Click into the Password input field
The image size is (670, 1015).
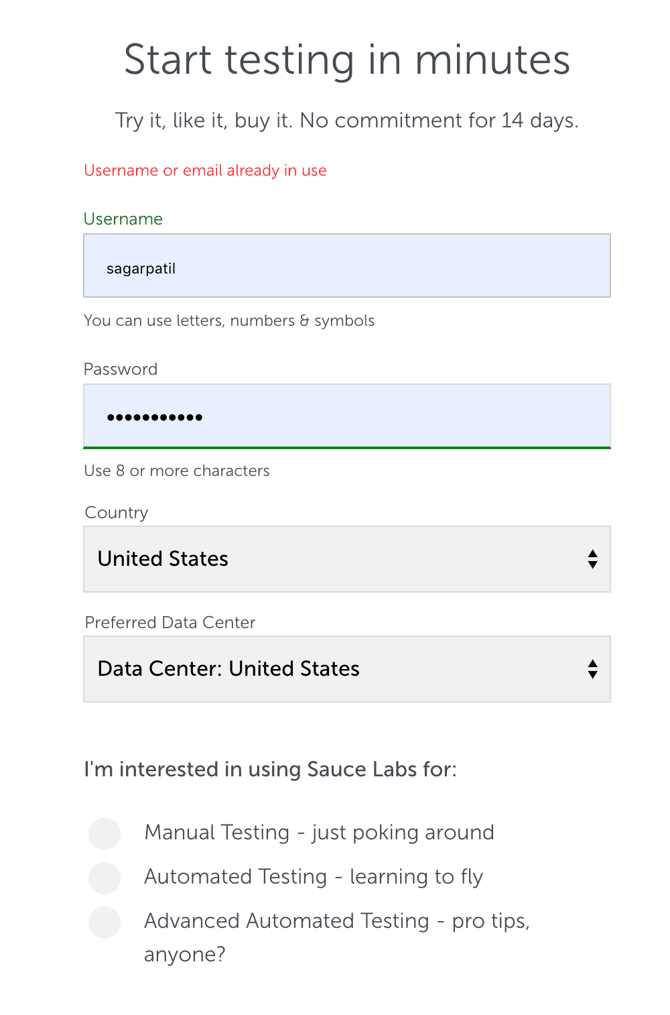coord(346,416)
